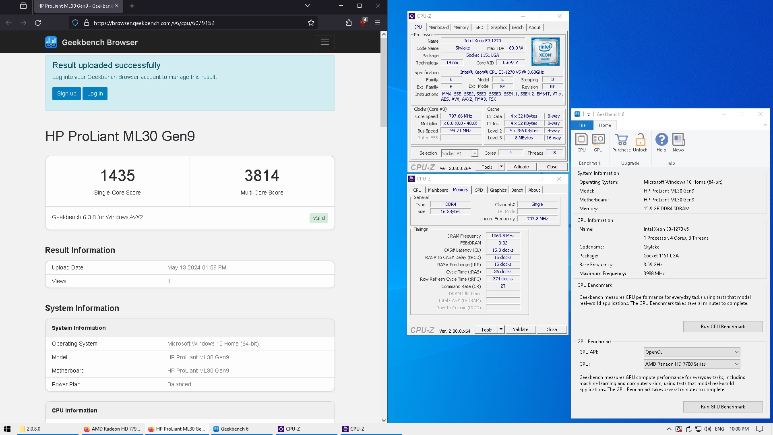Switch to Memory tab in upper CPU-Z

point(461,27)
